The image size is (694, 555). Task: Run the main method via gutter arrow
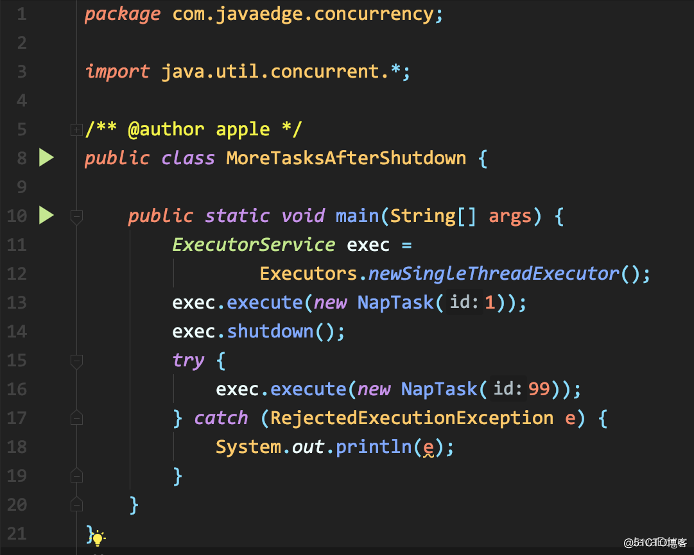click(x=46, y=216)
